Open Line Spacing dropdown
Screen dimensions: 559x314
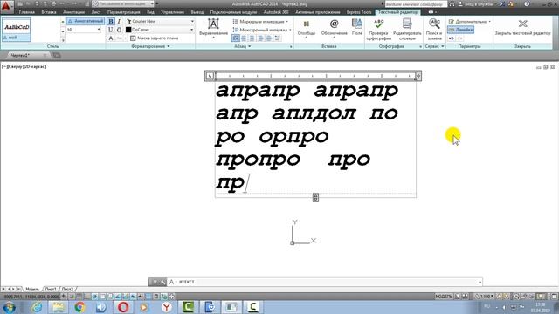coord(262,30)
